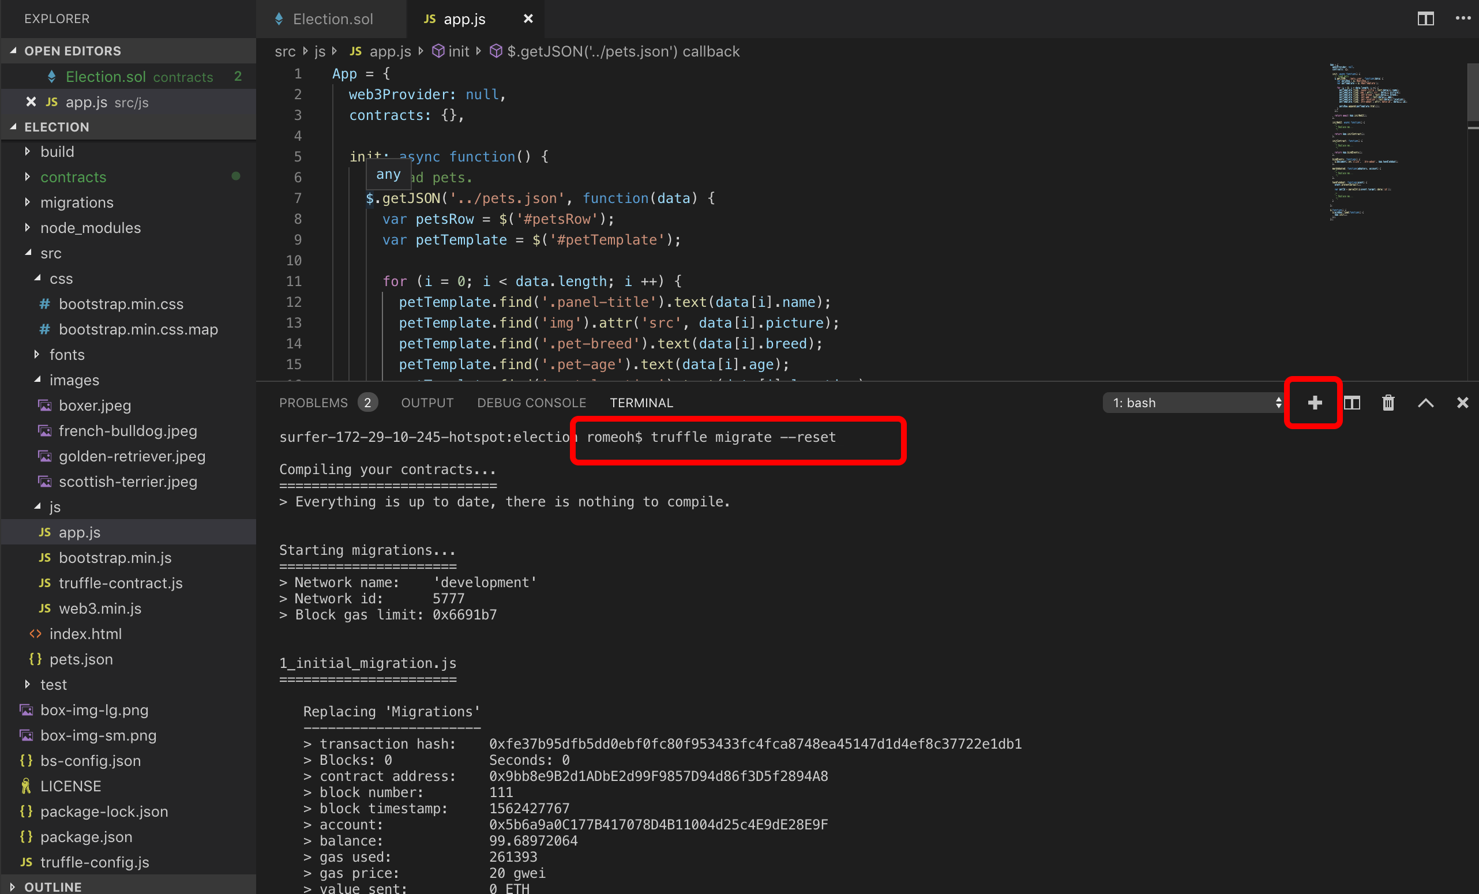The width and height of the screenshot is (1479, 894).
Task: Split the terminal pane
Action: tap(1351, 403)
